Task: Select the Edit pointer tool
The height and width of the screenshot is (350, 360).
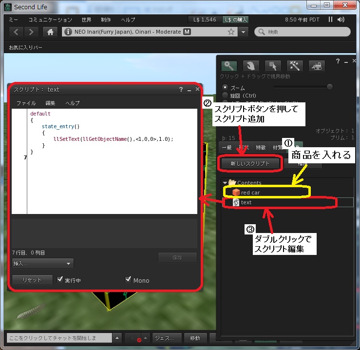Action: click(272, 66)
